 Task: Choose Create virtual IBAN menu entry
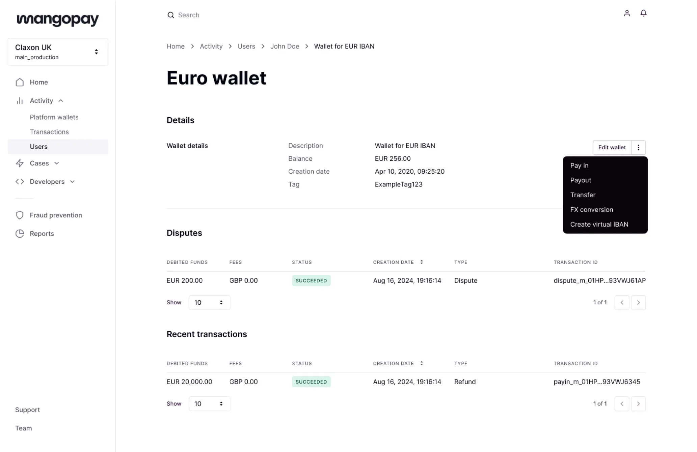tap(599, 224)
